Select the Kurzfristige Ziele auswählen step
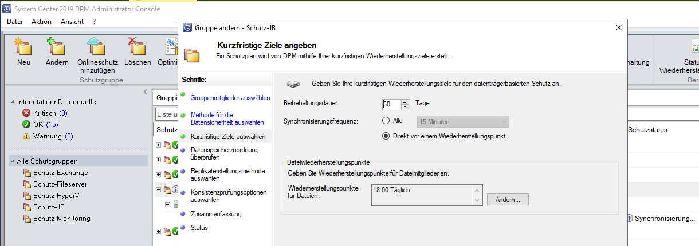699x246 pixels. click(x=228, y=137)
